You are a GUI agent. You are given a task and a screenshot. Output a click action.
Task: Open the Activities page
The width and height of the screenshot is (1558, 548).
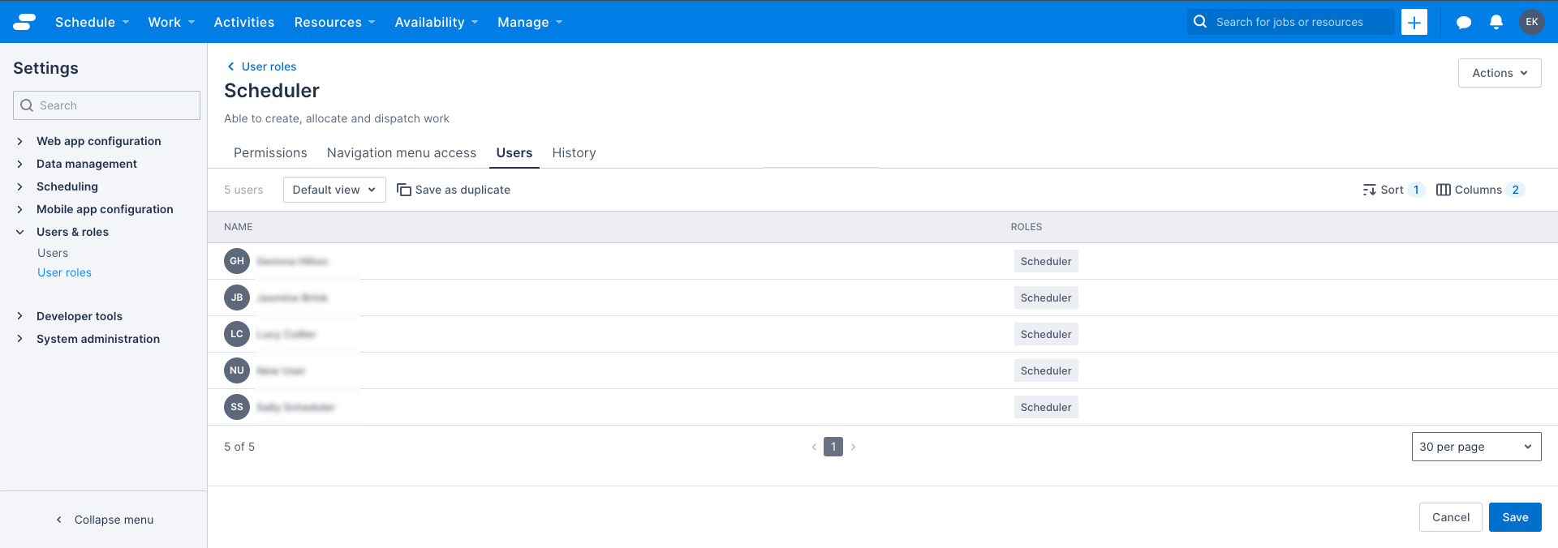[x=244, y=22]
